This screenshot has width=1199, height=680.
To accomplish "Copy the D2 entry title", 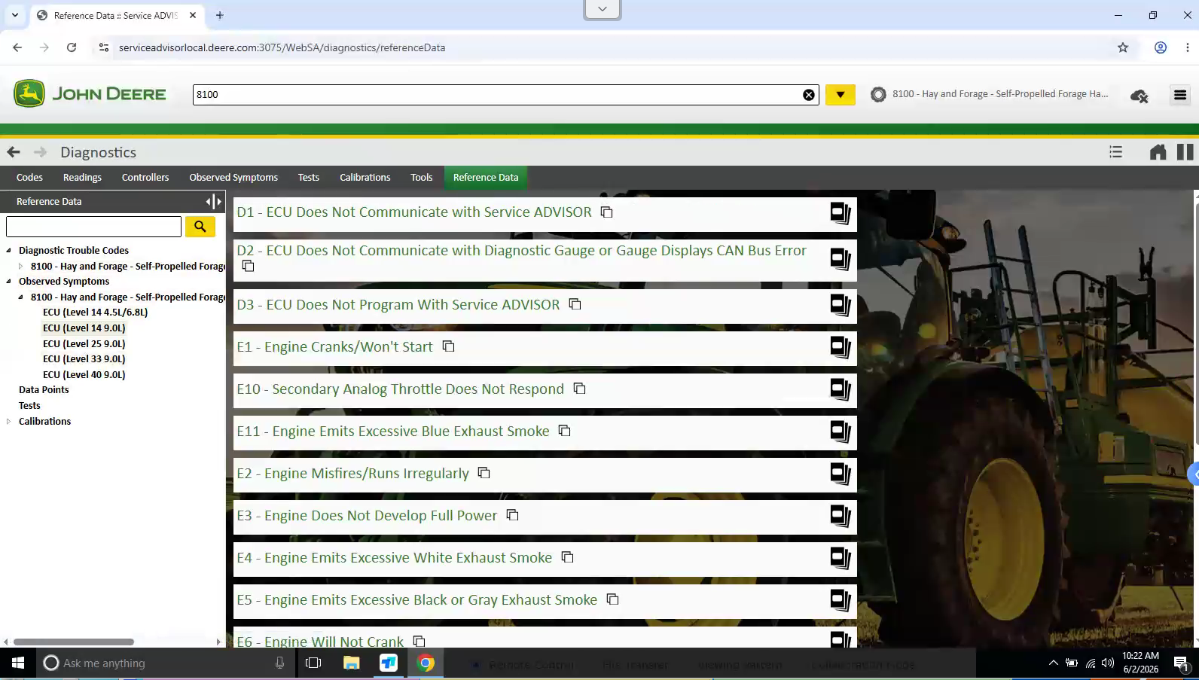I will pyautogui.click(x=248, y=266).
